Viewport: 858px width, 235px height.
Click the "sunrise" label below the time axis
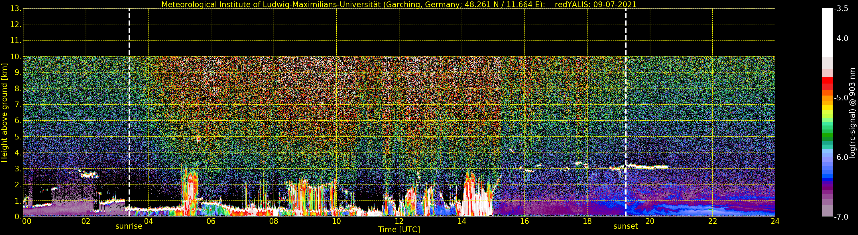coord(129,226)
